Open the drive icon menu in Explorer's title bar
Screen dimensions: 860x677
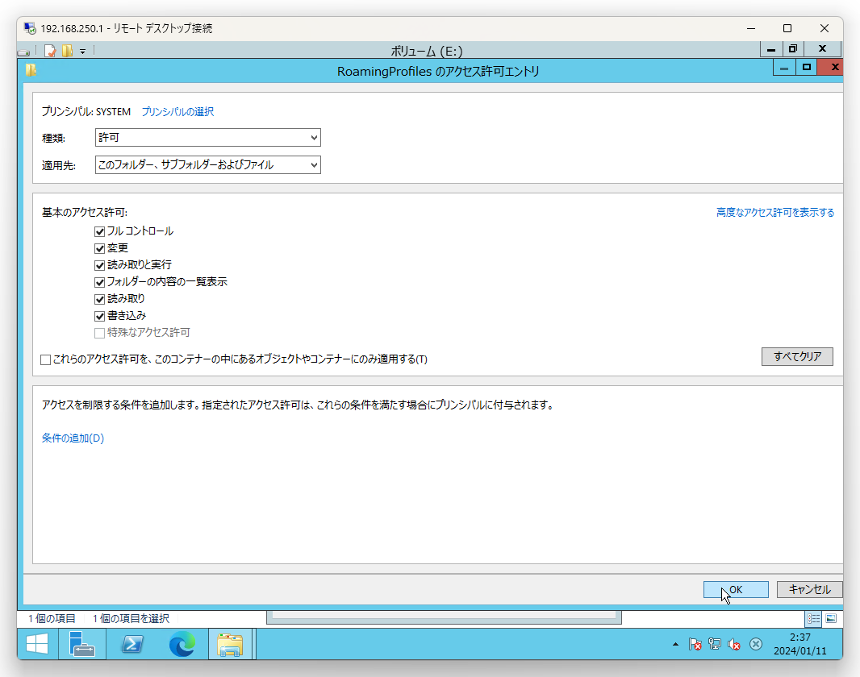coord(23,52)
